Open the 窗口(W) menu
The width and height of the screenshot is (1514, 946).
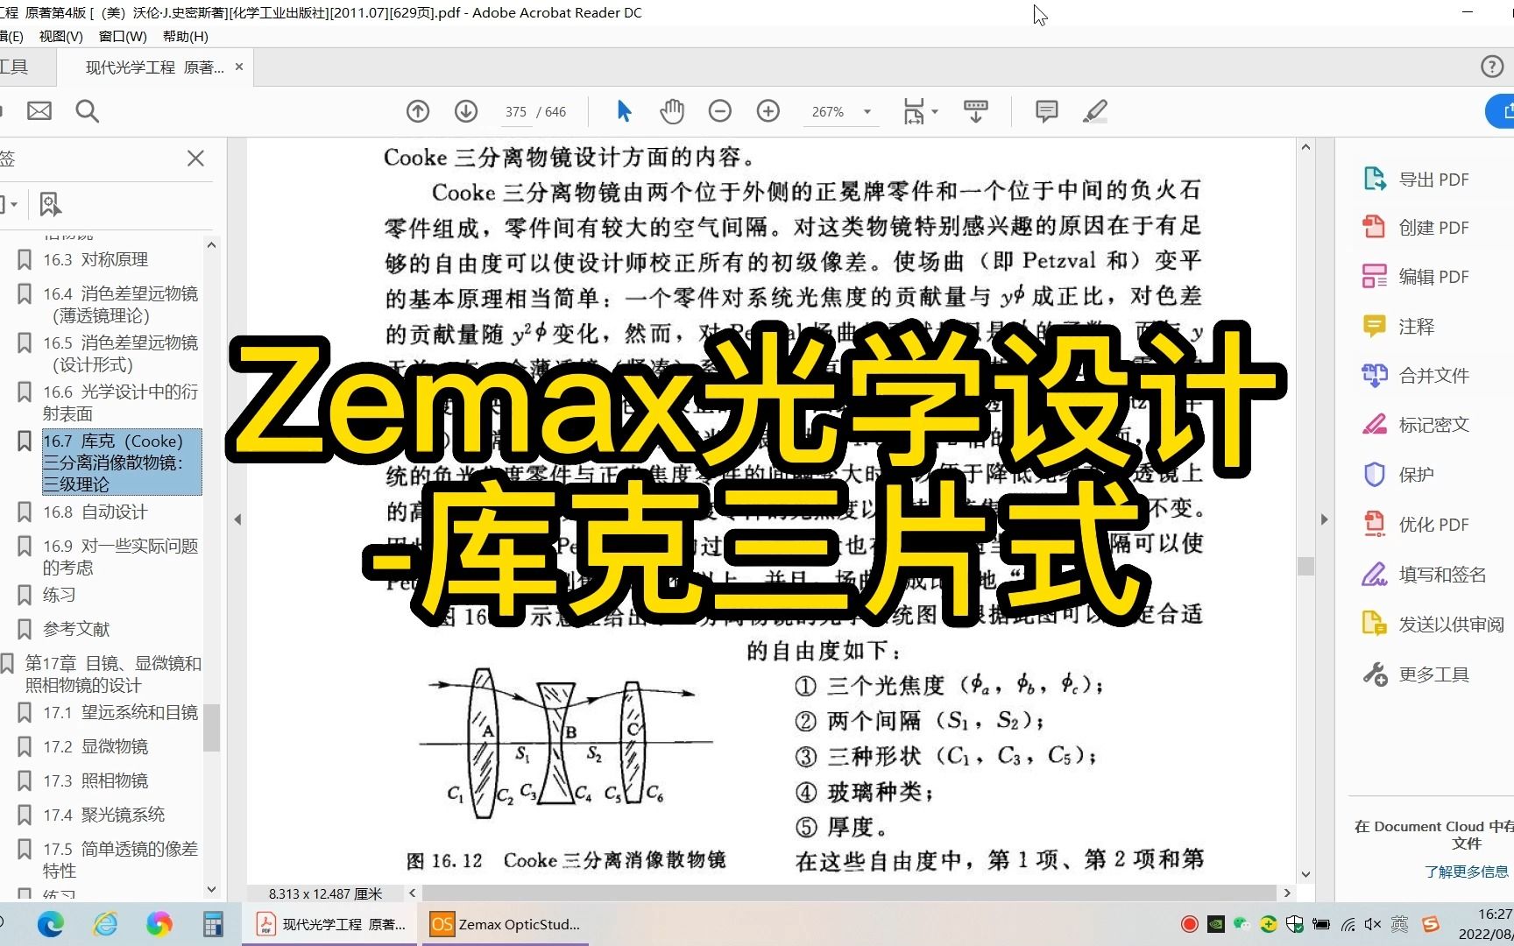123,37
